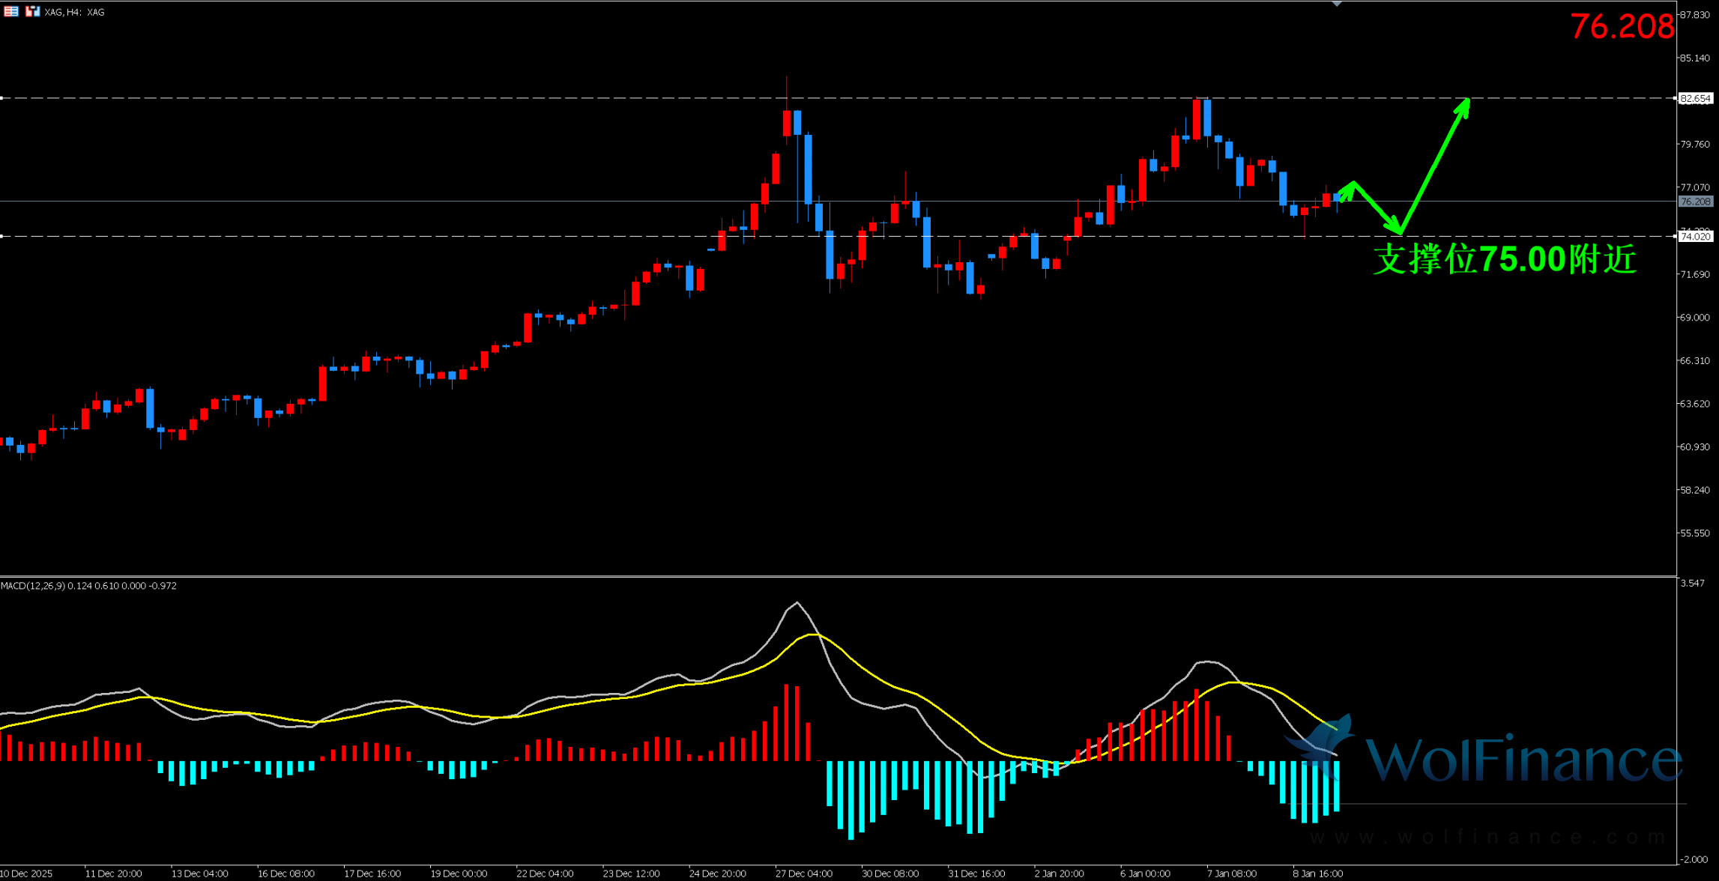Viewport: 1719px width, 881px height.
Task: Click the large red 76.208 price text
Action: (x=1622, y=27)
